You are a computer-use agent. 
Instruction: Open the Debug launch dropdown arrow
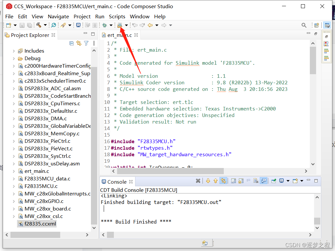(x=111, y=25)
